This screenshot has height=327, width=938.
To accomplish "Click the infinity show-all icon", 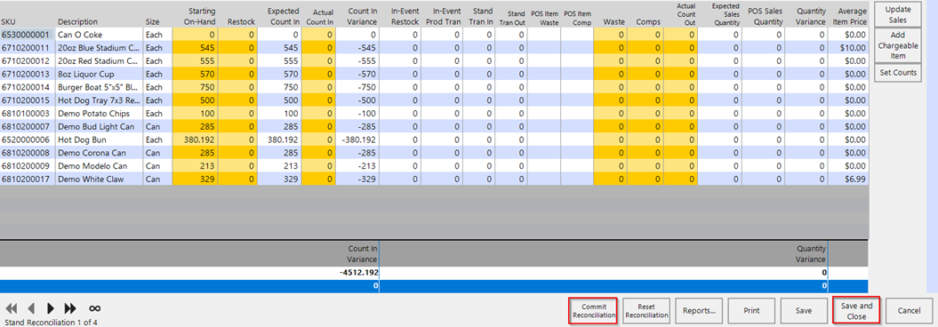I will click(x=94, y=308).
